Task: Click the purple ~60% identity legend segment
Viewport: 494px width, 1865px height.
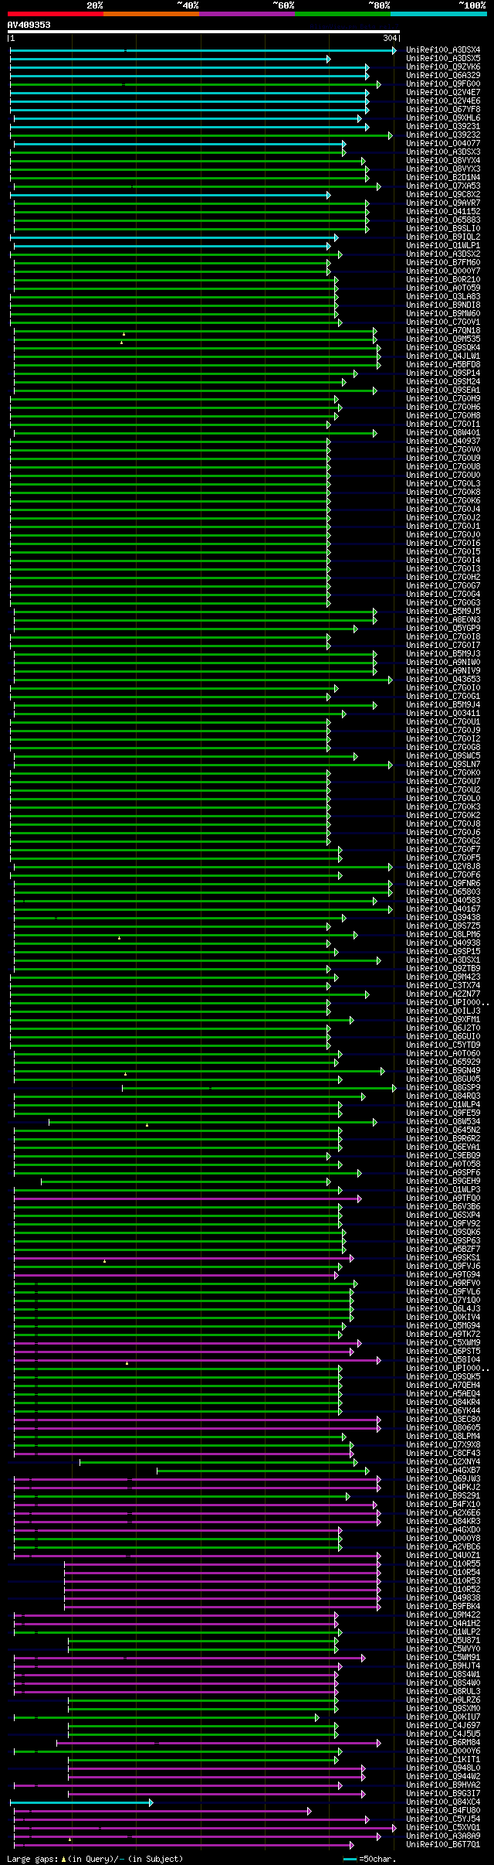Action: [246, 13]
